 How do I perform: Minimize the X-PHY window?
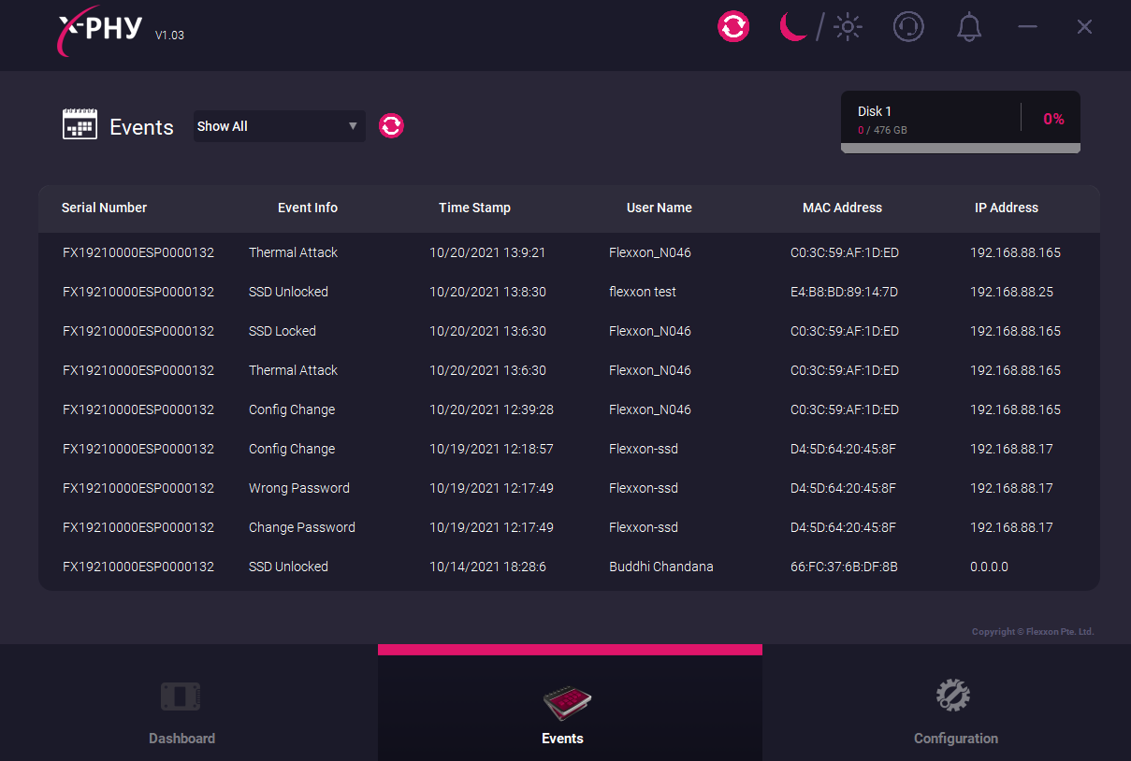(1027, 27)
